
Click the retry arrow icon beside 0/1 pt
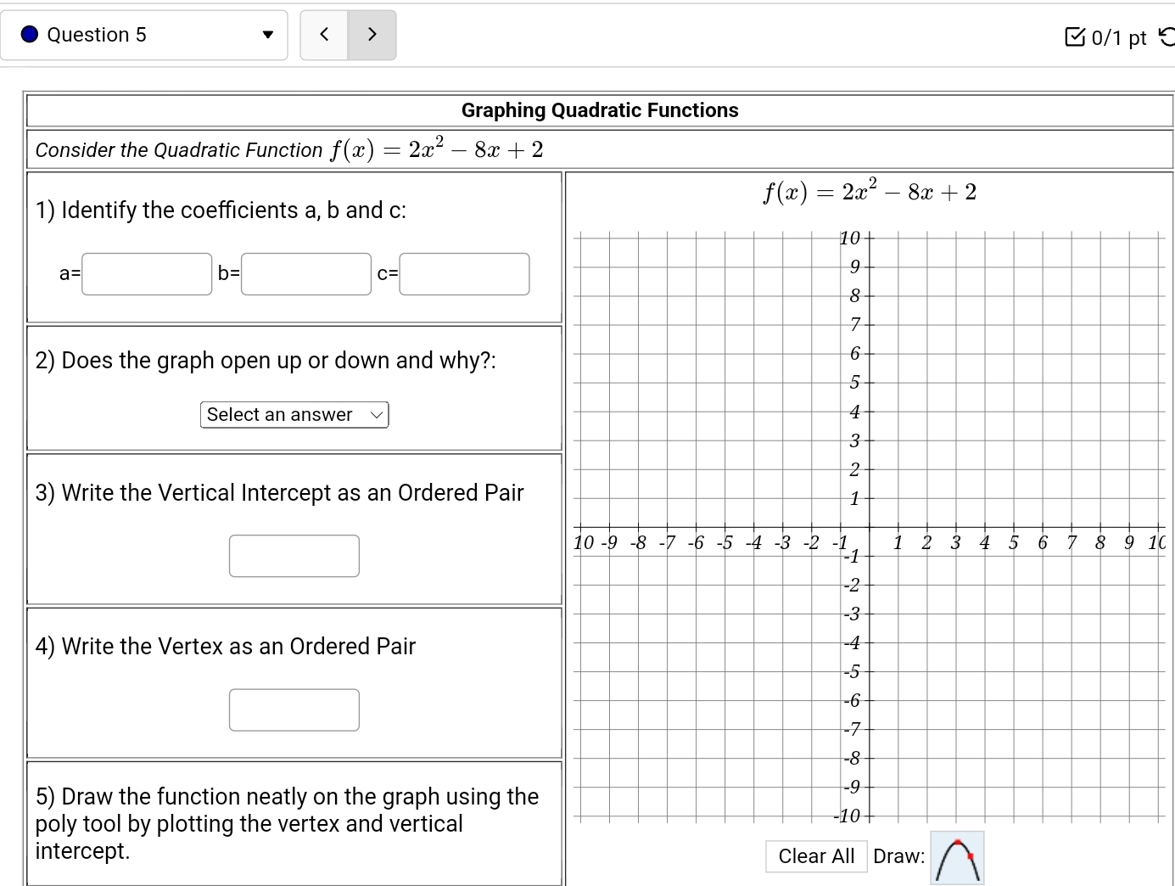pos(1167,36)
